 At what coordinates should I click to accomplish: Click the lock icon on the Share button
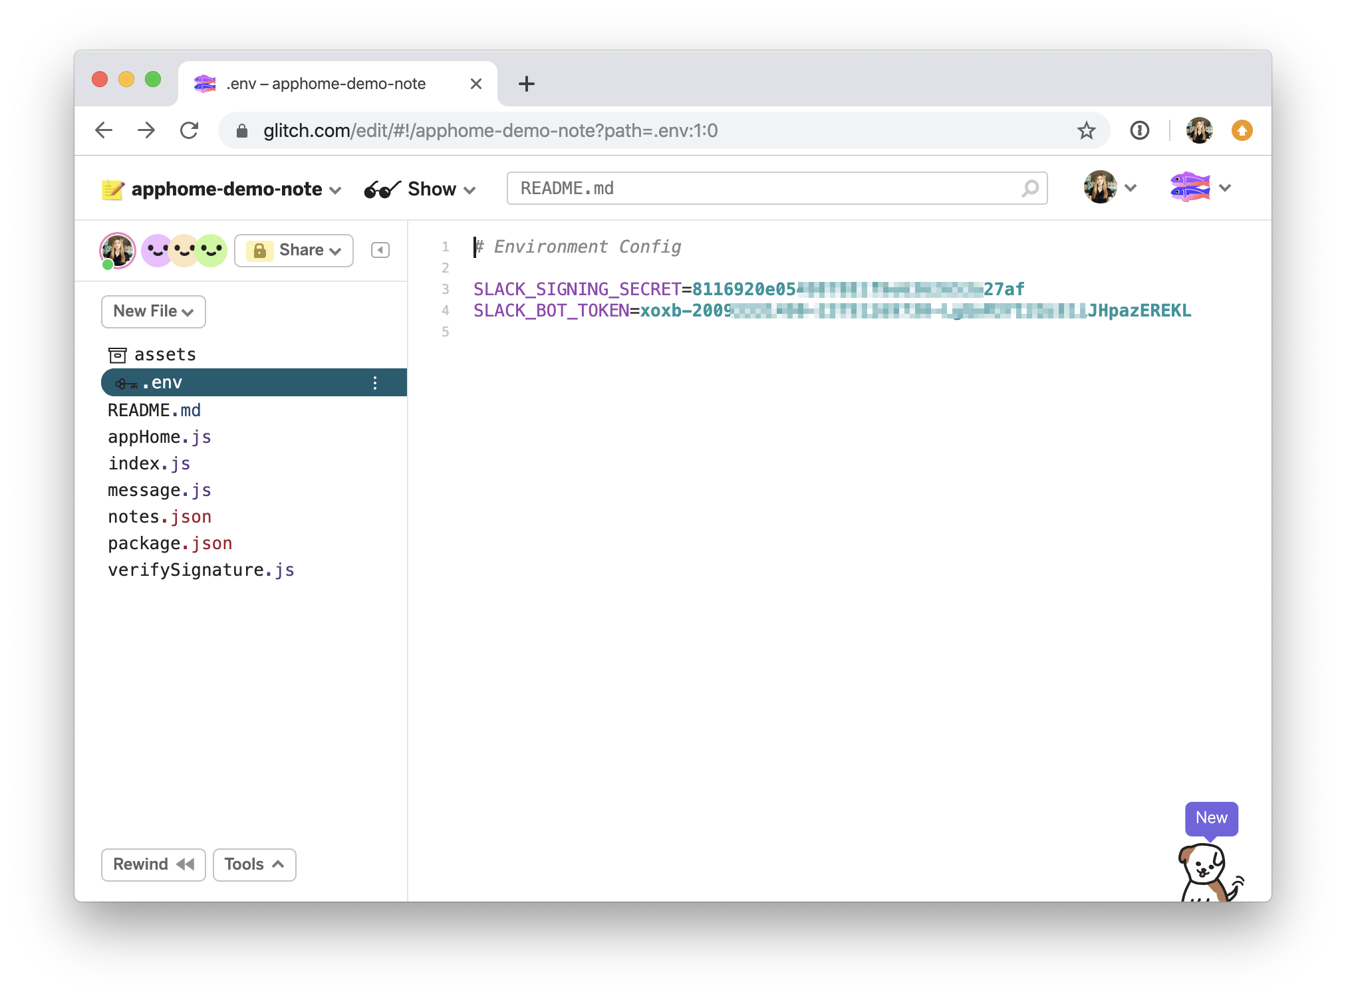pyautogui.click(x=260, y=250)
